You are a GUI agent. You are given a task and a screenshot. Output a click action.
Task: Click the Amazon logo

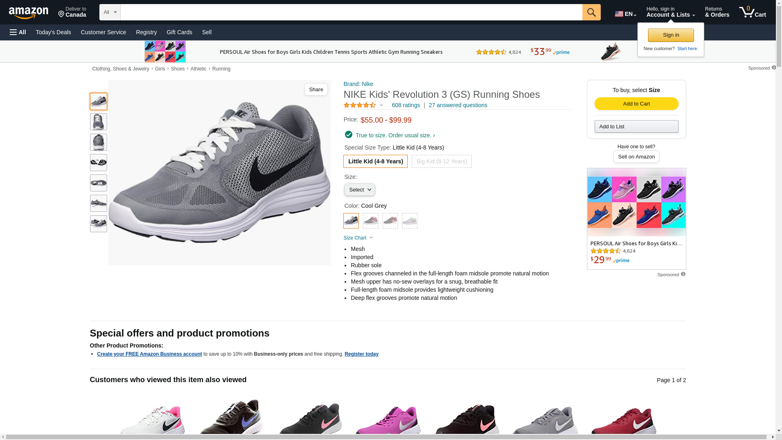pos(29,13)
